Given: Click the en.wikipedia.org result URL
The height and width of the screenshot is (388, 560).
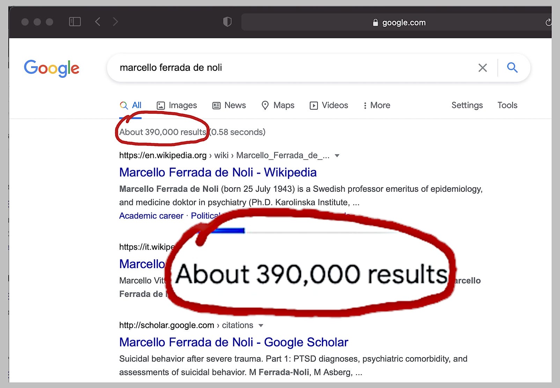Looking at the screenshot, I should [x=224, y=155].
